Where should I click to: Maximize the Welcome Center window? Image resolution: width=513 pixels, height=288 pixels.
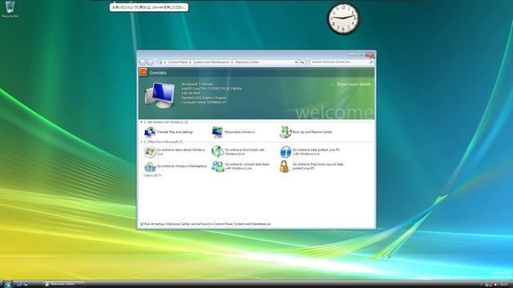[x=360, y=55]
